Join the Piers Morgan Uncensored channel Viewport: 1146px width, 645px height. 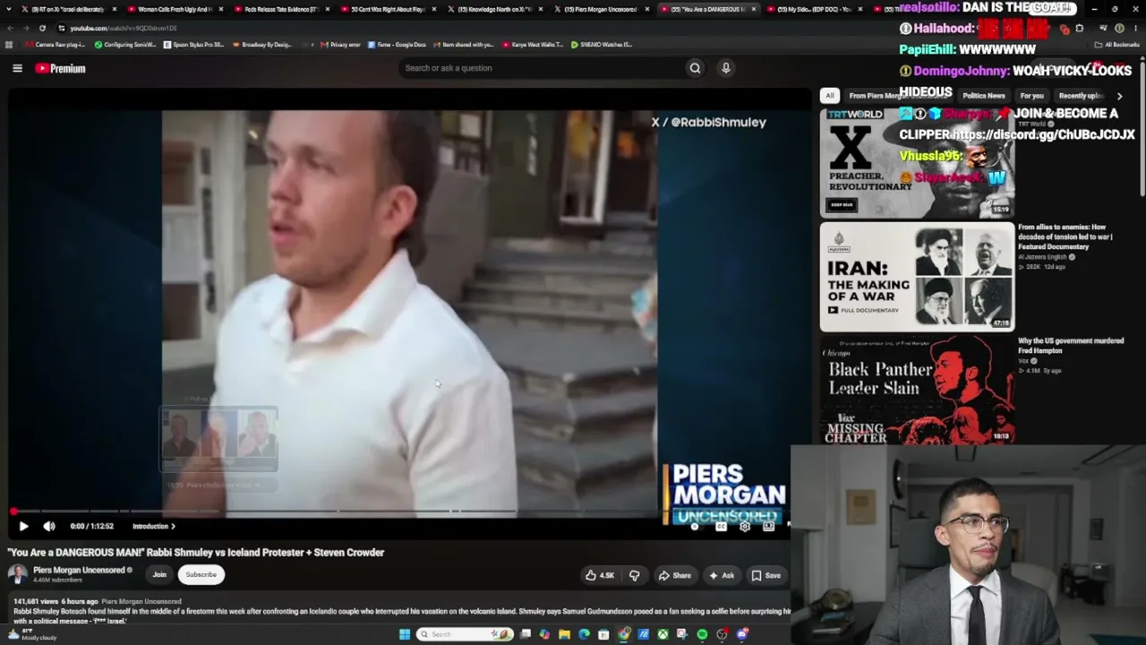[x=159, y=574]
